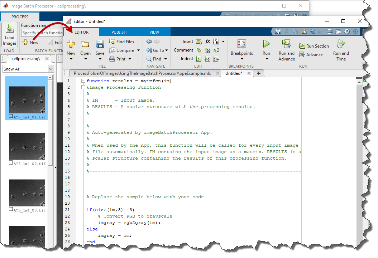The image size is (378, 258).
Task: Insert a section break icon
Action: 199,42
